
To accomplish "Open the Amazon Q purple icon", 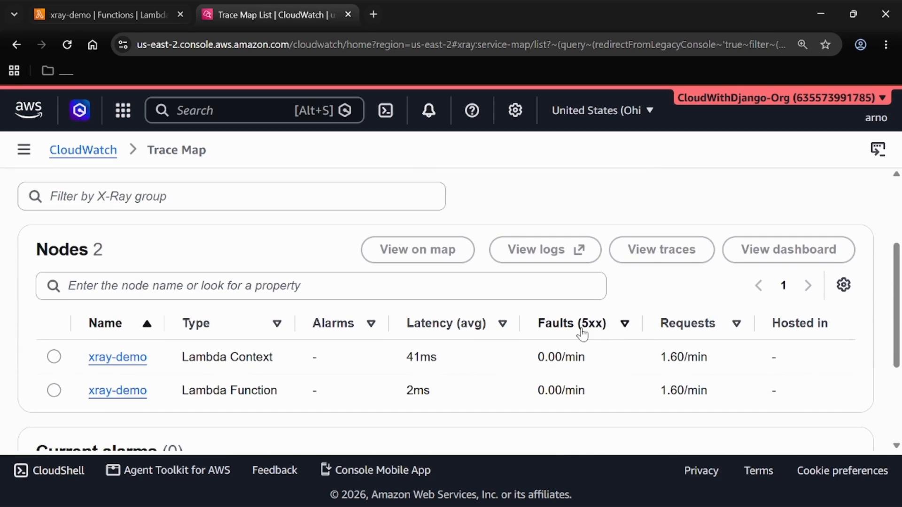I will [x=80, y=110].
